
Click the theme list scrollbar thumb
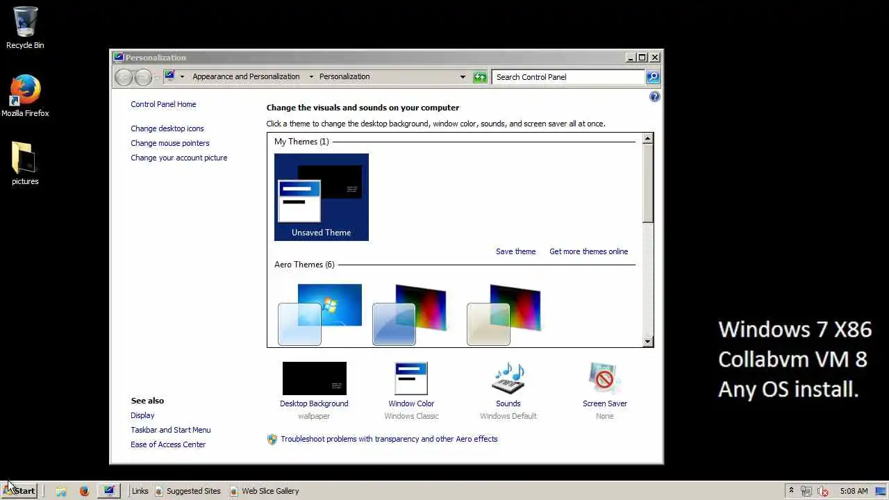tap(647, 183)
